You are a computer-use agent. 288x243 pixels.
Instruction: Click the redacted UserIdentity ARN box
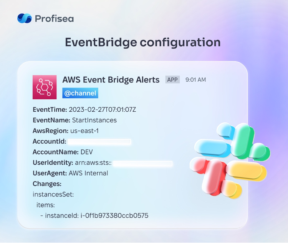[143, 163]
